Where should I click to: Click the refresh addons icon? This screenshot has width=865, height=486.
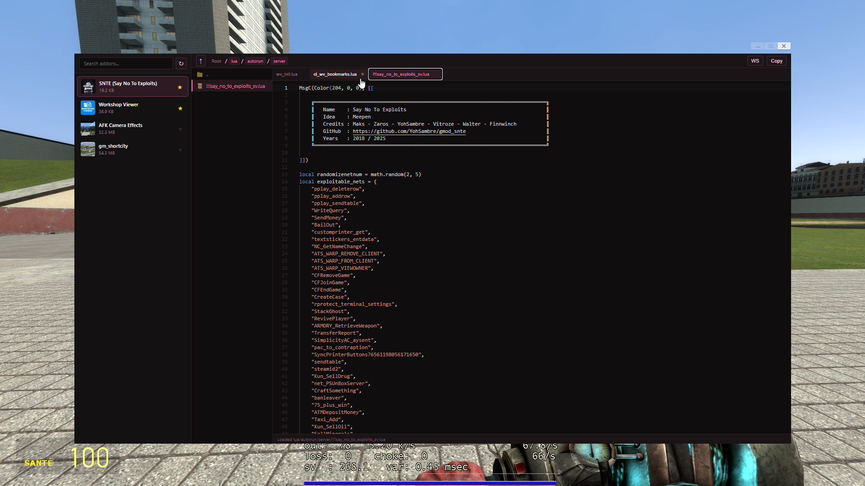click(181, 63)
